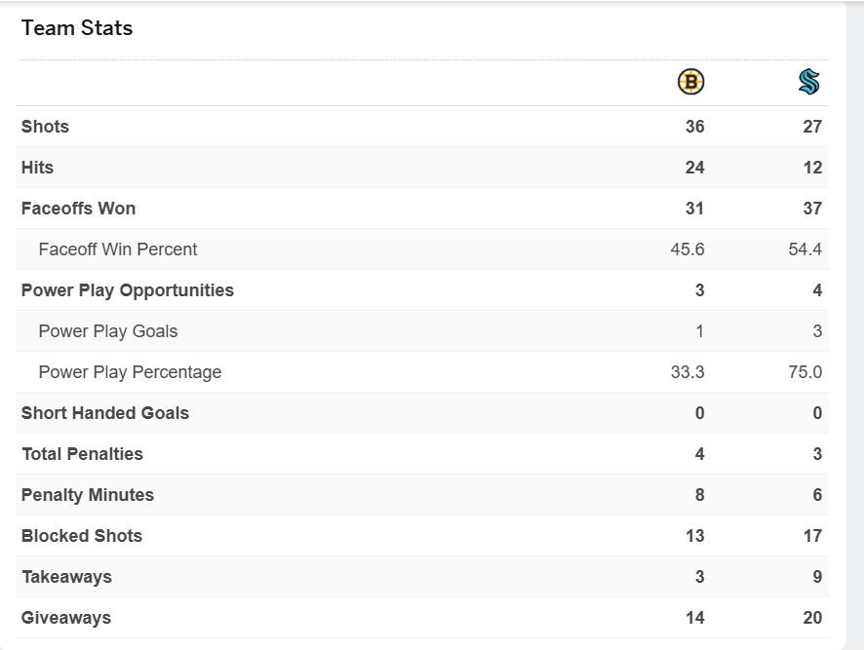
Task: Select the Faceoffs Won row label
Action: (78, 209)
